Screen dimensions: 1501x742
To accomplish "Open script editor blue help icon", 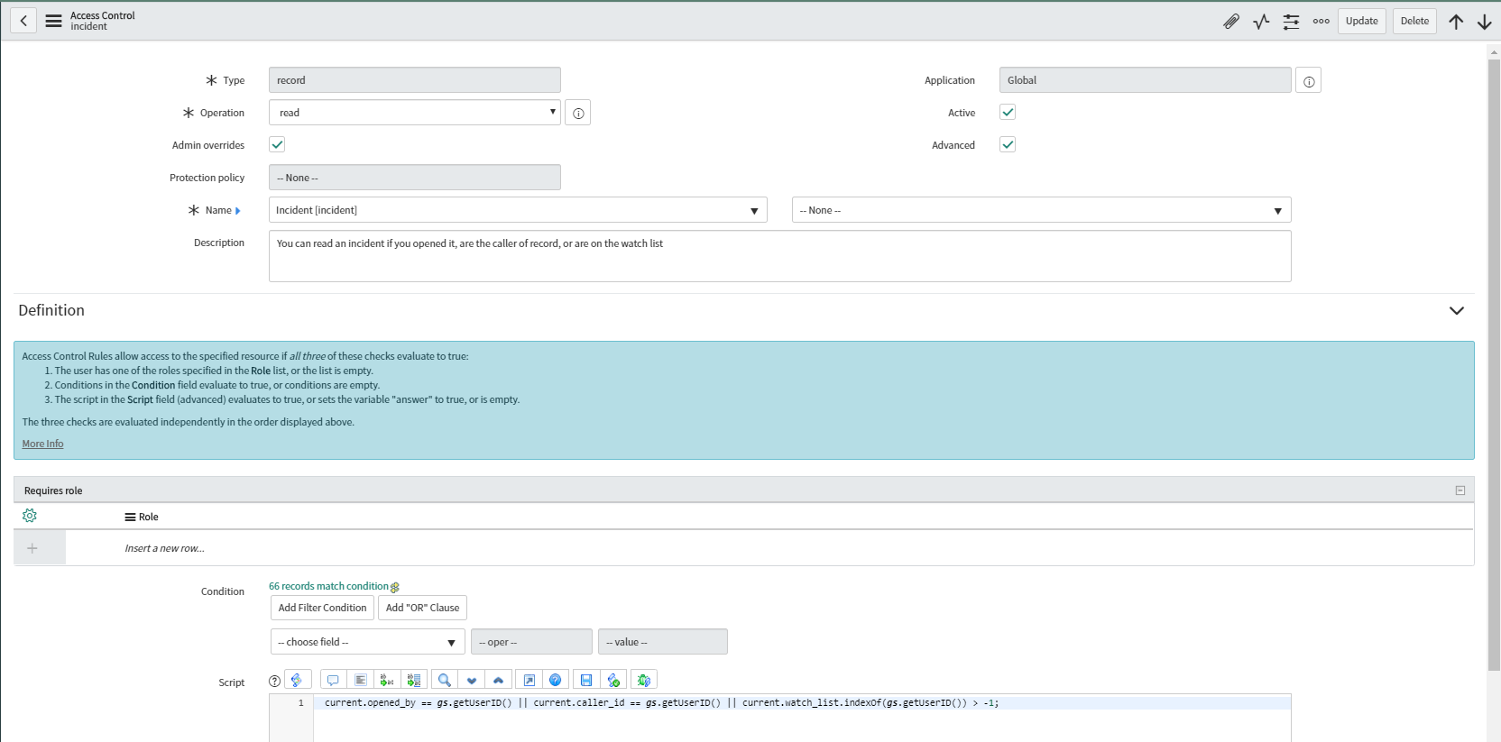I will click(x=556, y=680).
